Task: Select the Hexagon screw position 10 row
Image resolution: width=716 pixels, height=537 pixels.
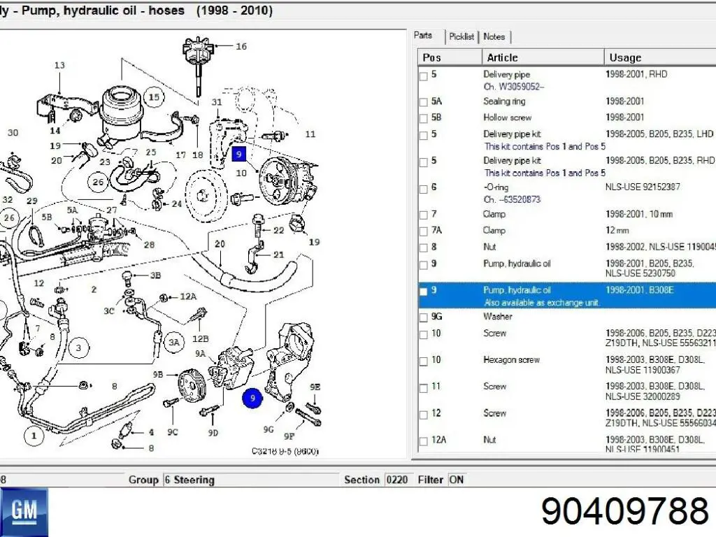Action: [x=567, y=365]
